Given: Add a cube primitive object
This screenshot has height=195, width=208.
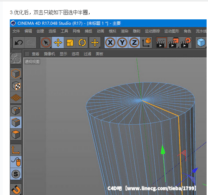Looking at the screenshot, I should pyautogui.click(x=201, y=43).
